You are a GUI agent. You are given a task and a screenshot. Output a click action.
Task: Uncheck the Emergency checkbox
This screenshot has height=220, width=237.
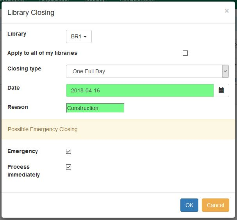[x=68, y=151]
